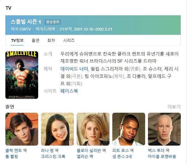Open the 크리스틴 크룩 actor link

[53, 156]
